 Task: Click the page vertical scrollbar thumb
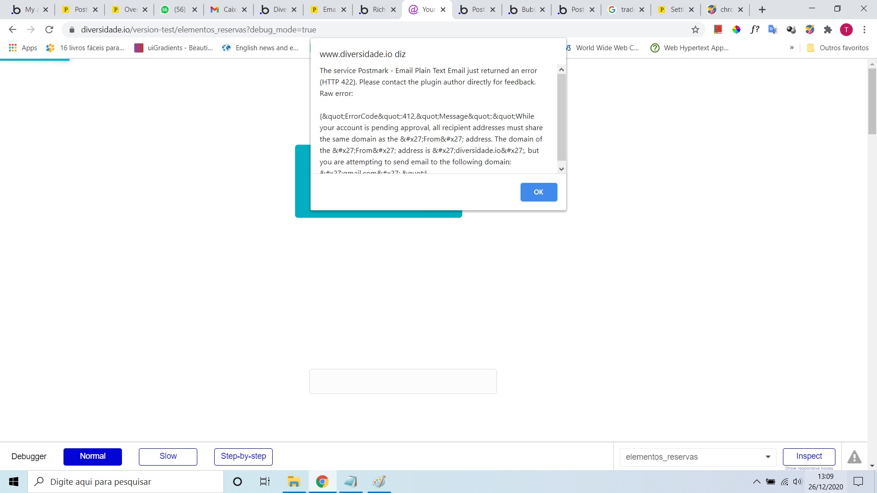click(x=872, y=101)
